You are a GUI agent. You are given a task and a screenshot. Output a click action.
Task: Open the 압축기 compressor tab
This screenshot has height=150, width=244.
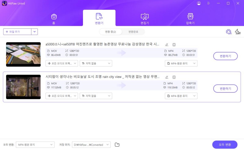[x=190, y=19]
